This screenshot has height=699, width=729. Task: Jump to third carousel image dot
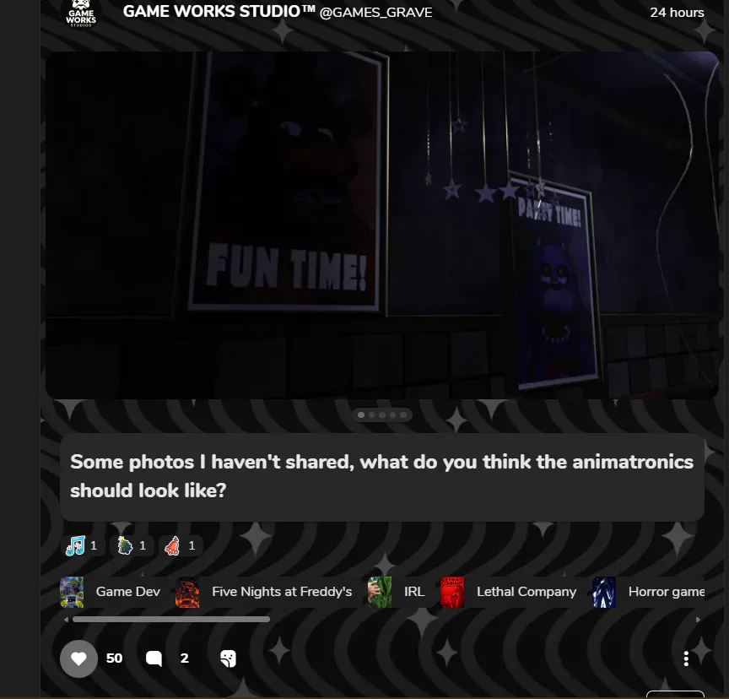click(x=382, y=415)
